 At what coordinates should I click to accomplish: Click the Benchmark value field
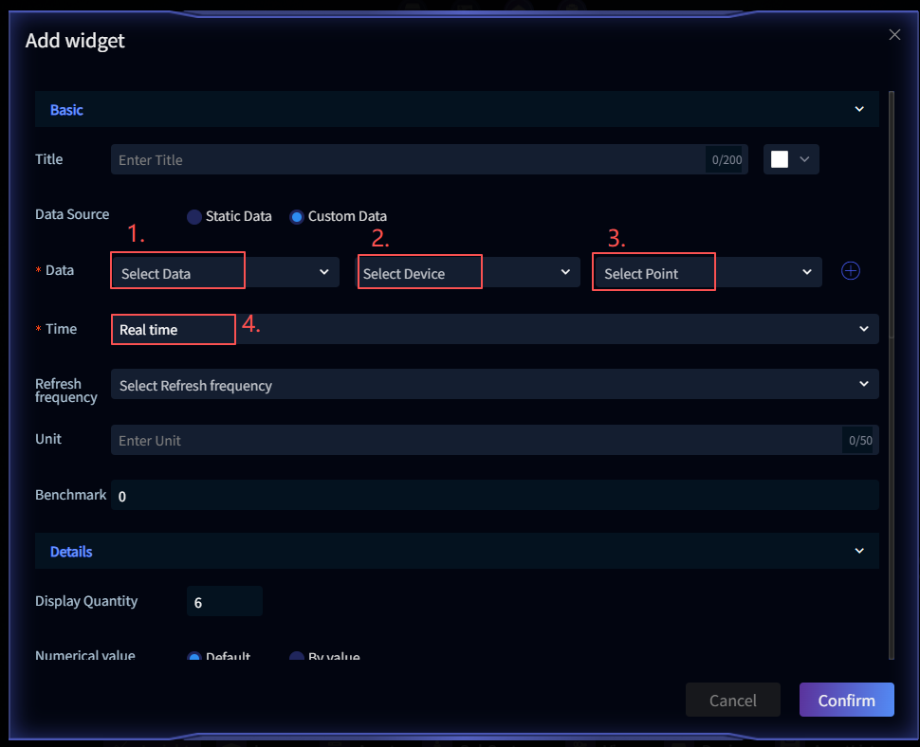coord(494,496)
